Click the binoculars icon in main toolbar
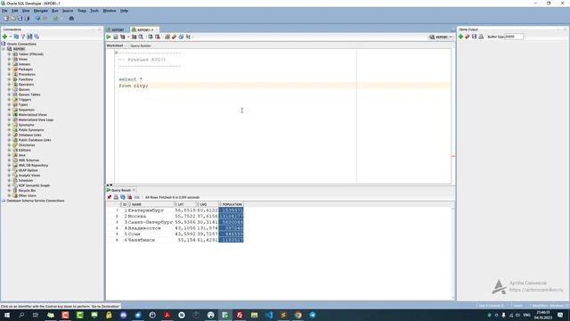Viewport: 570px width, 321px height. [71, 18]
